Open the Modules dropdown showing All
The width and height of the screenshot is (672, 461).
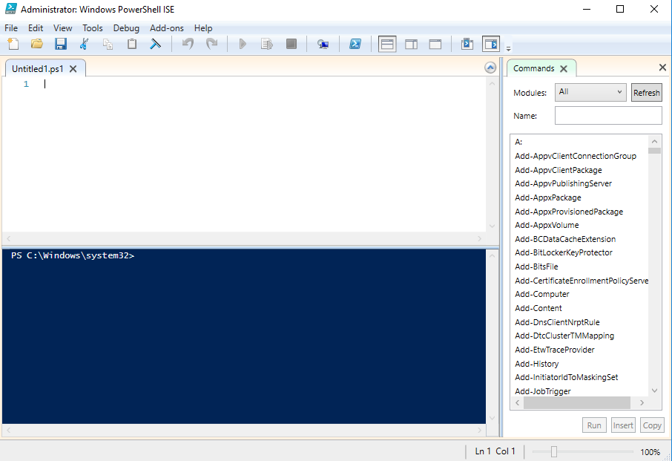tap(590, 92)
